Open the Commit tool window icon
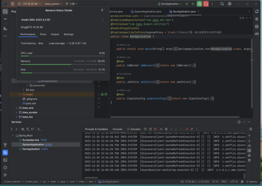The image size is (262, 186). click(x=5, y=19)
